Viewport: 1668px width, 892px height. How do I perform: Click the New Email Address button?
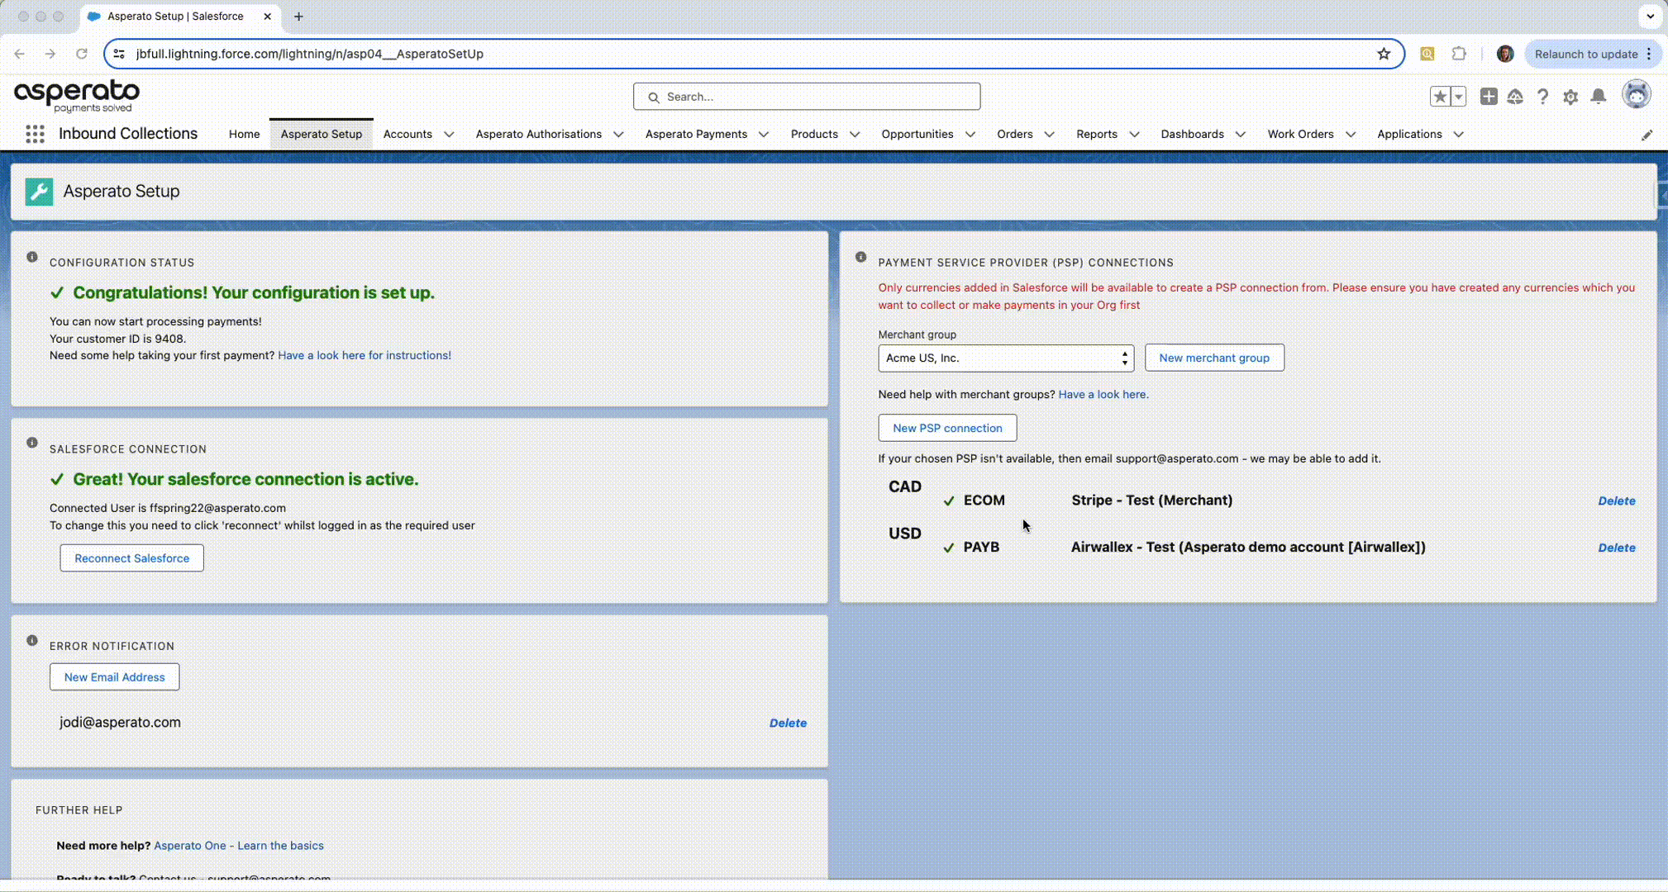coord(115,677)
